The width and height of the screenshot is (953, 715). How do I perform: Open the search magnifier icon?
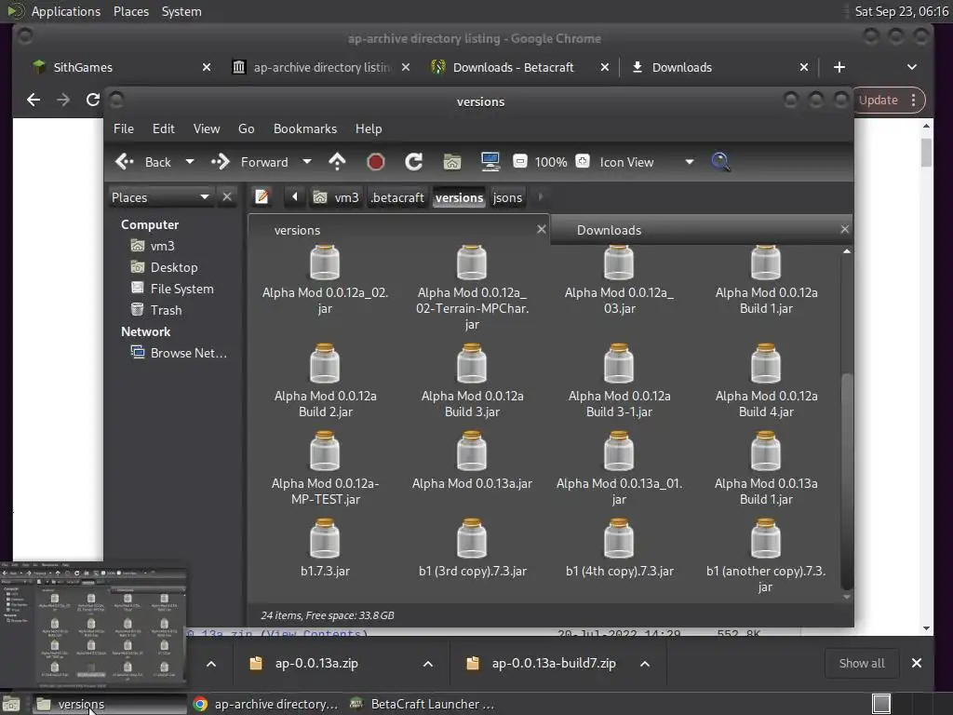pyautogui.click(x=720, y=162)
